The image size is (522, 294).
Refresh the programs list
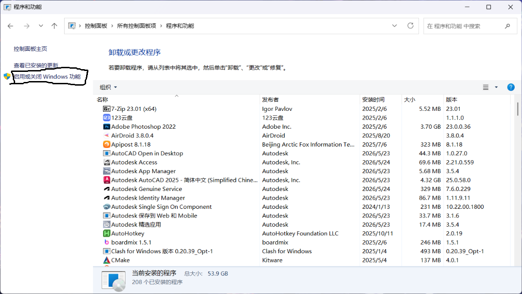tap(410, 26)
